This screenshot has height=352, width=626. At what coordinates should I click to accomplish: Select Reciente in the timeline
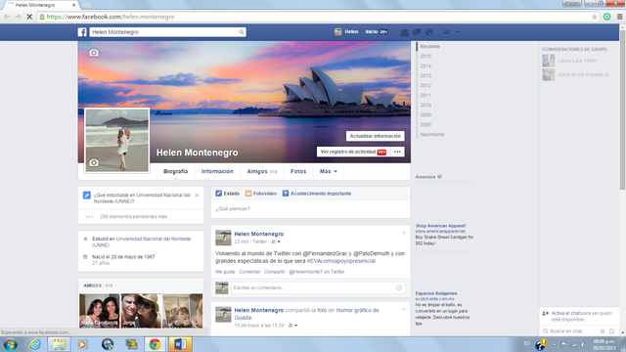[430, 47]
